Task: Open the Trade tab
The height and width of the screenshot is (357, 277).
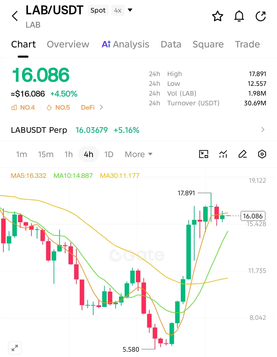Action: point(247,44)
